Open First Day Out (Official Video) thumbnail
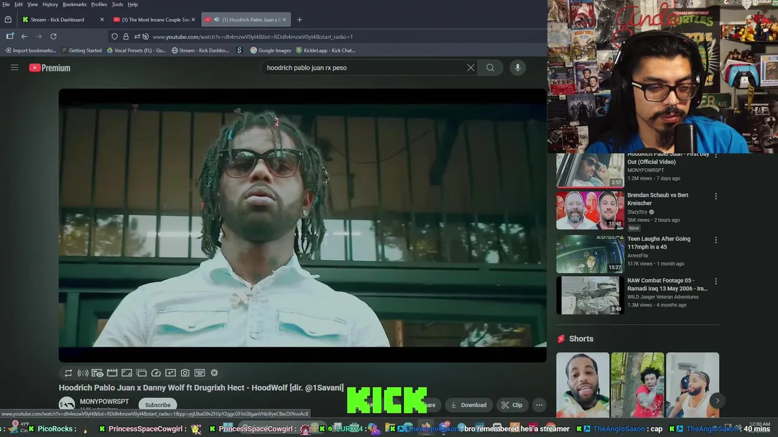The width and height of the screenshot is (778, 437). (590, 170)
